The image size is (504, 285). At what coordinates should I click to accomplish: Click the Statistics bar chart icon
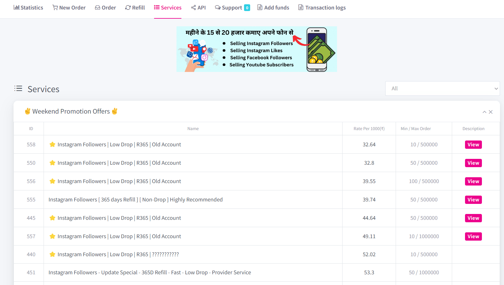click(x=16, y=7)
